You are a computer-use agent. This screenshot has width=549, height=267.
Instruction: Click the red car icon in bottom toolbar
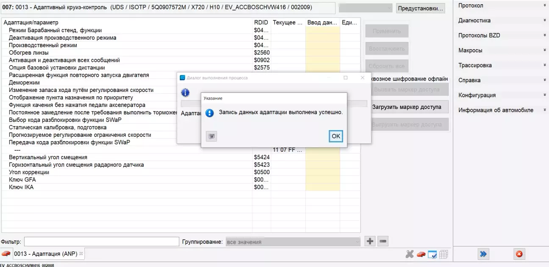click(x=421, y=254)
